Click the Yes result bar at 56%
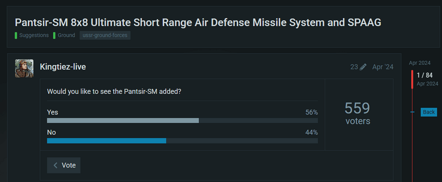442x182 pixels. 123,120
